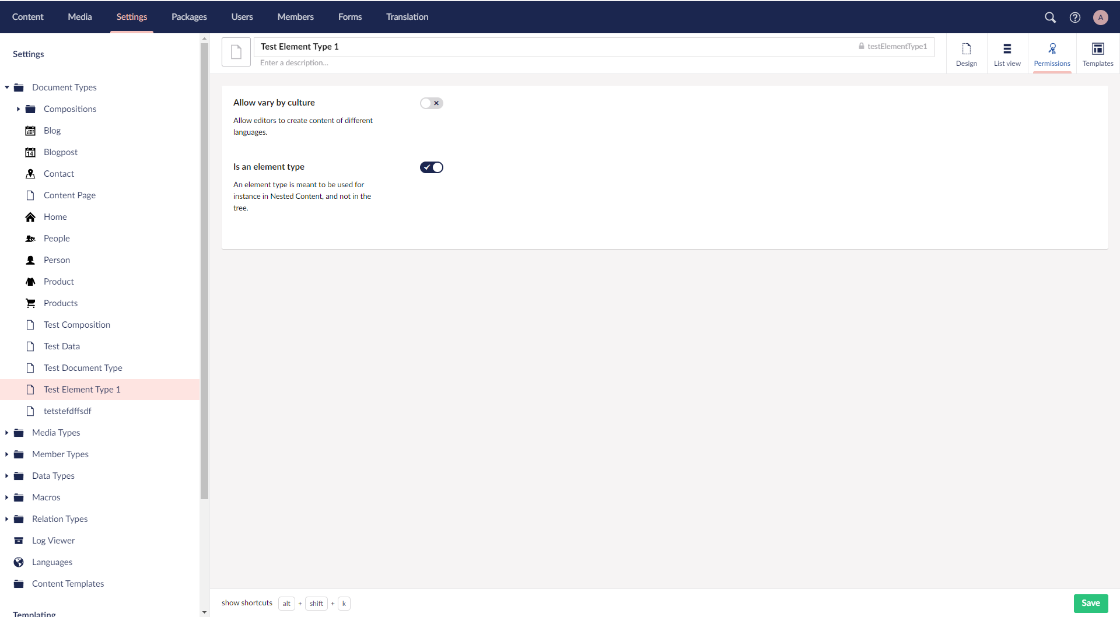This screenshot has width=1120, height=617.
Task: Click the testElementType1 alias text
Action: coord(897,46)
